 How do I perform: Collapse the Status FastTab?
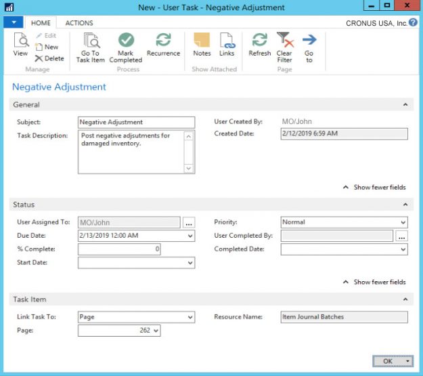coord(405,205)
